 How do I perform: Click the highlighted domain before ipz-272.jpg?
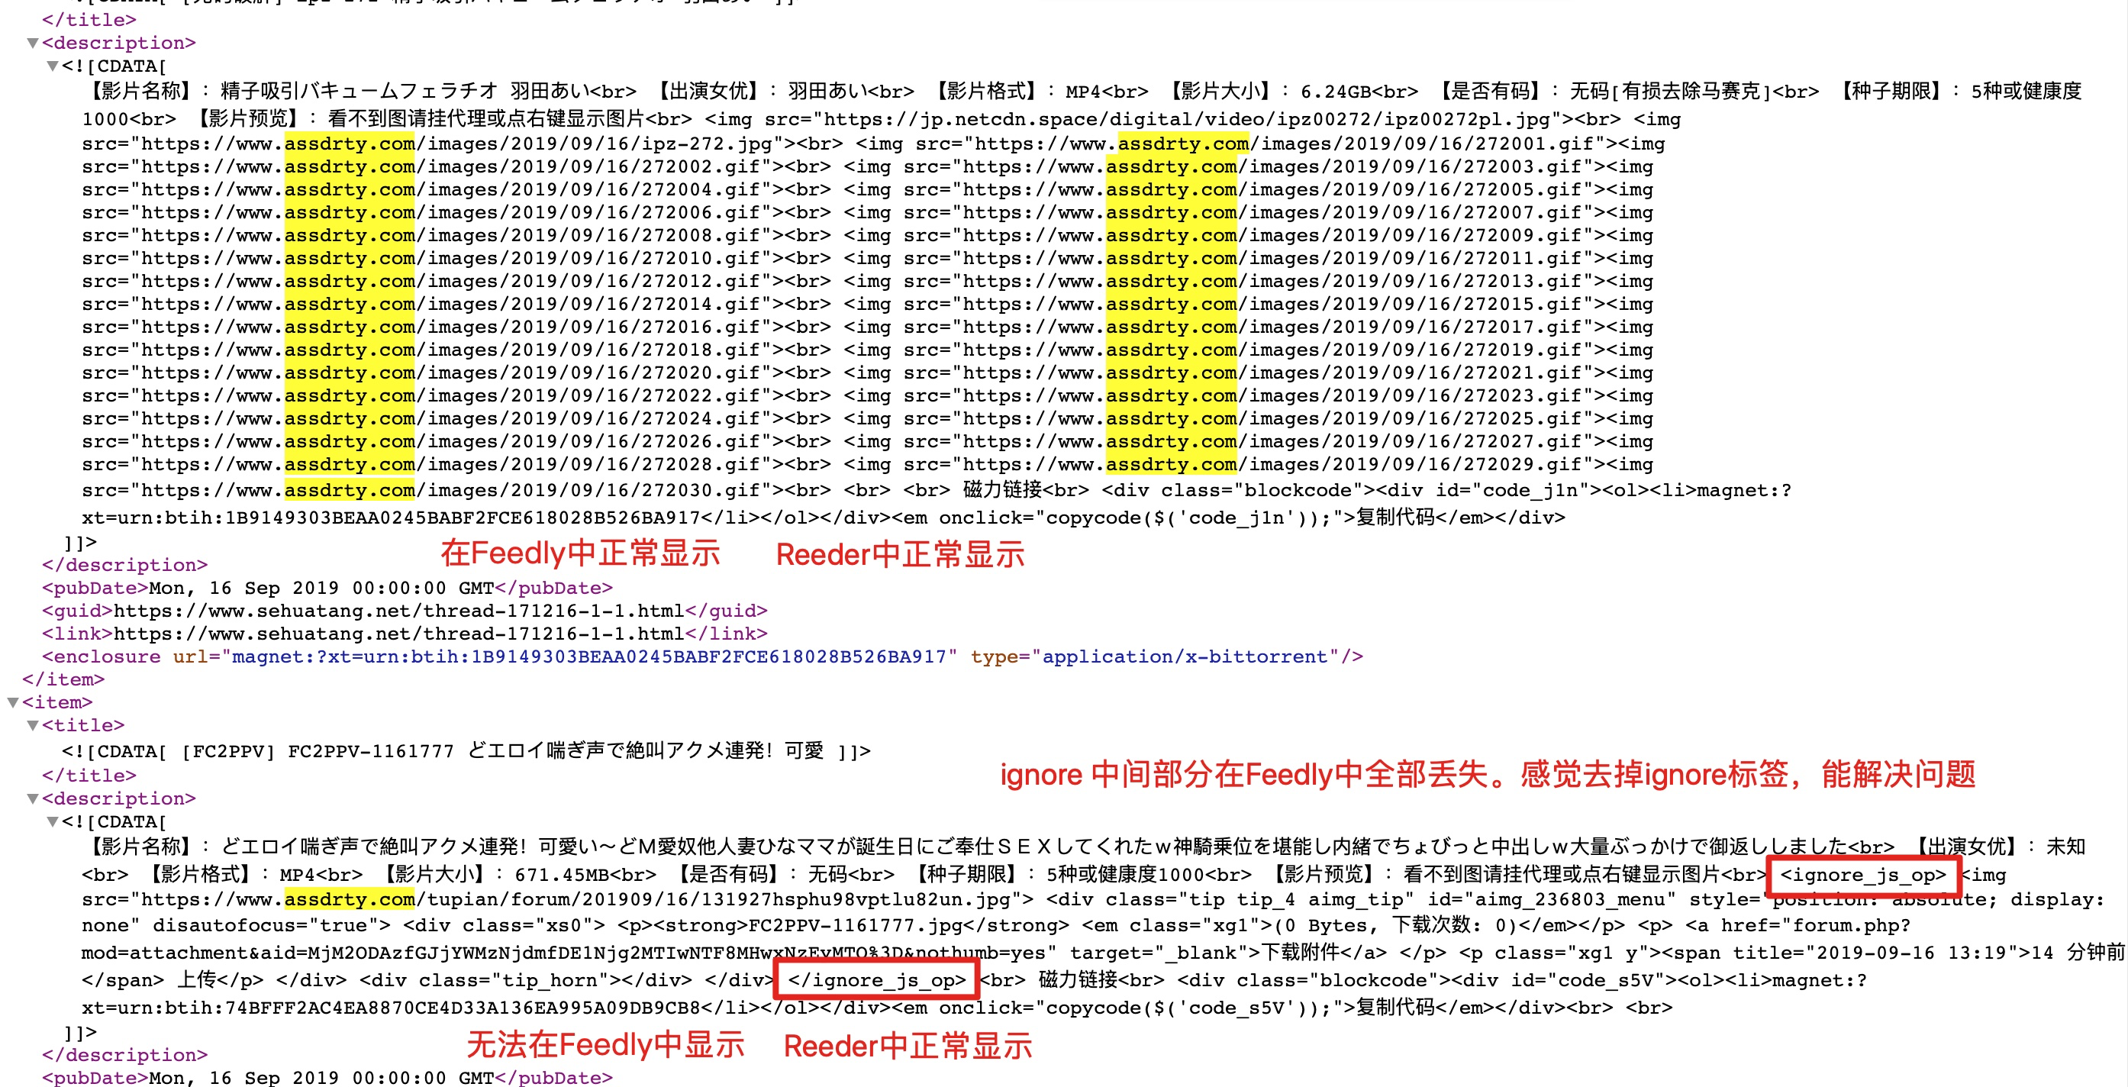click(350, 144)
